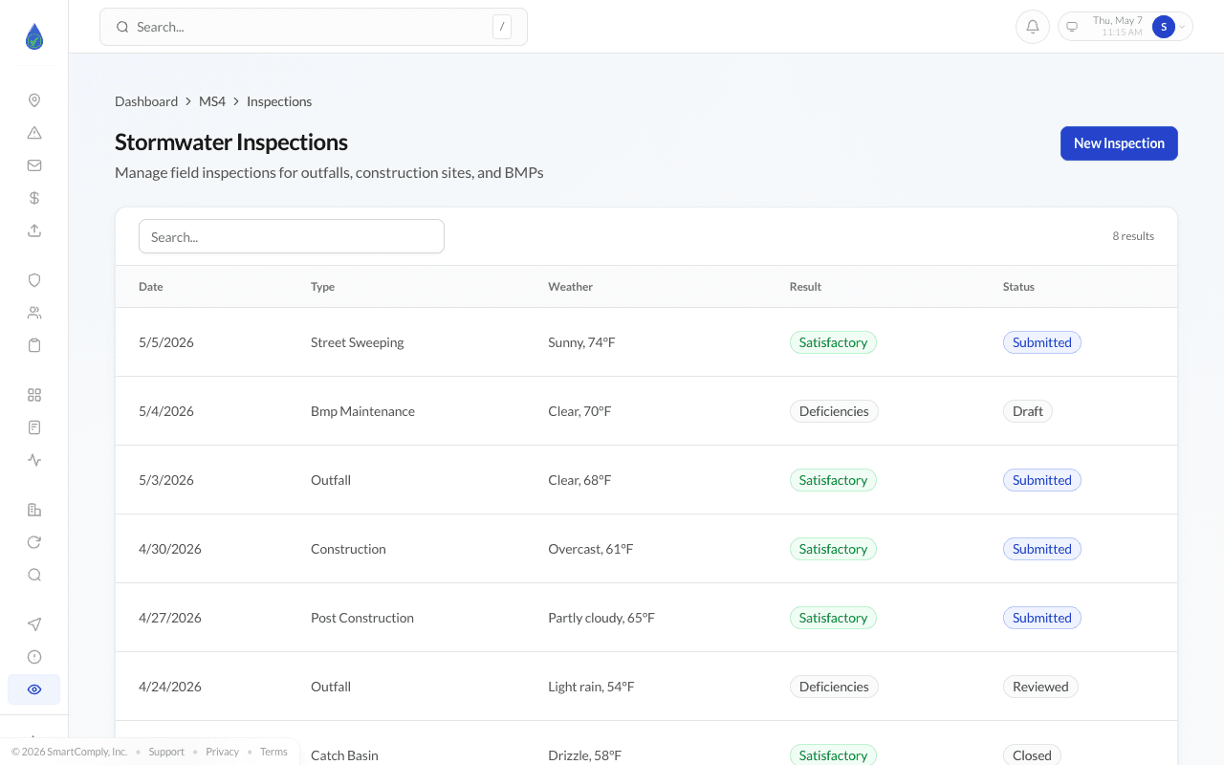Screen dimensions: 1224x765
Task: Click the 5/4/2026 date cell
Action: pos(166,411)
